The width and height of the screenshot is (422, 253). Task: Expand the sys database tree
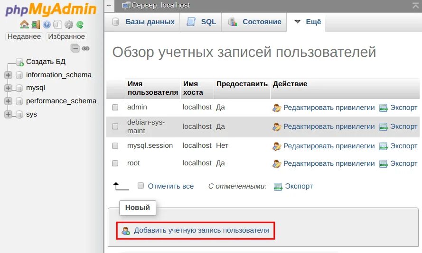pos(8,114)
